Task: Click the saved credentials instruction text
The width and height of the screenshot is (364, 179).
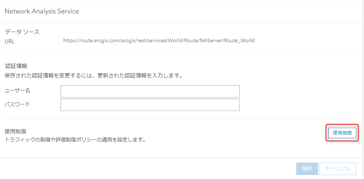Action: pyautogui.click(x=93, y=76)
